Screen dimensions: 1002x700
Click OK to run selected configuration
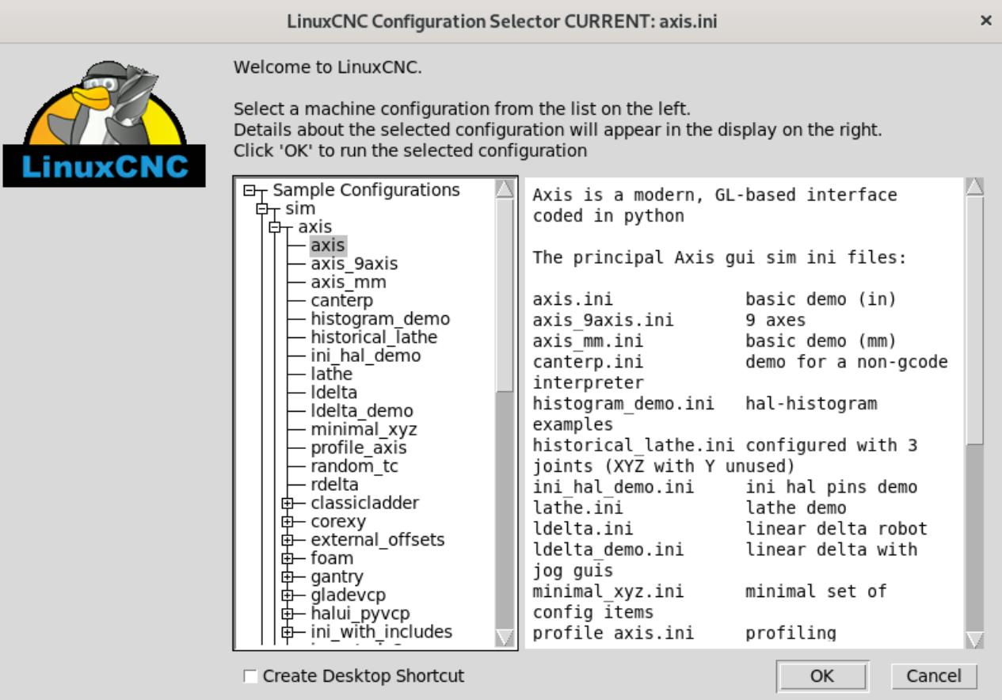(x=822, y=676)
